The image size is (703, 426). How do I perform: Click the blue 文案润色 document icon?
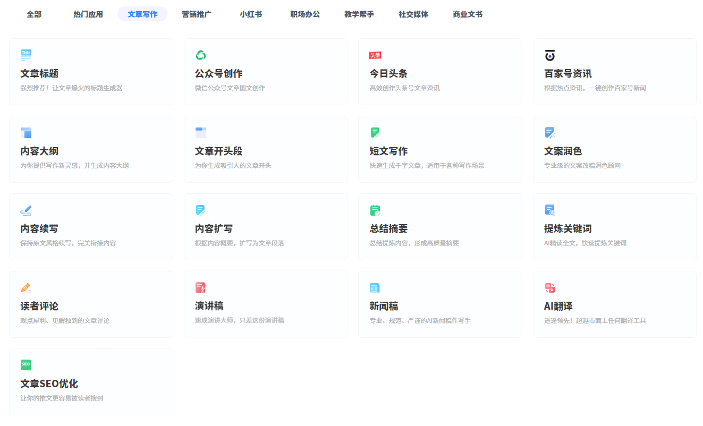[550, 133]
